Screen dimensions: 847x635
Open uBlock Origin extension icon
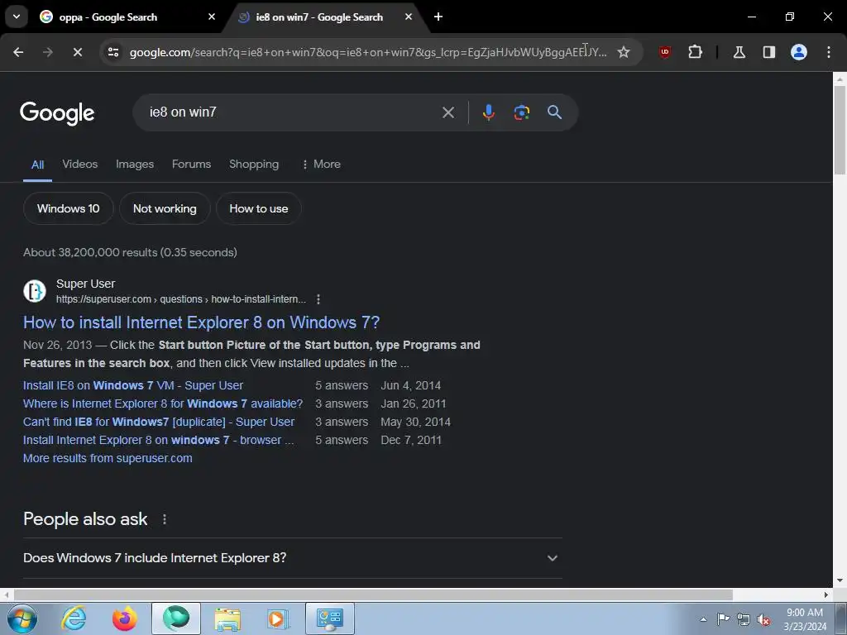click(665, 52)
